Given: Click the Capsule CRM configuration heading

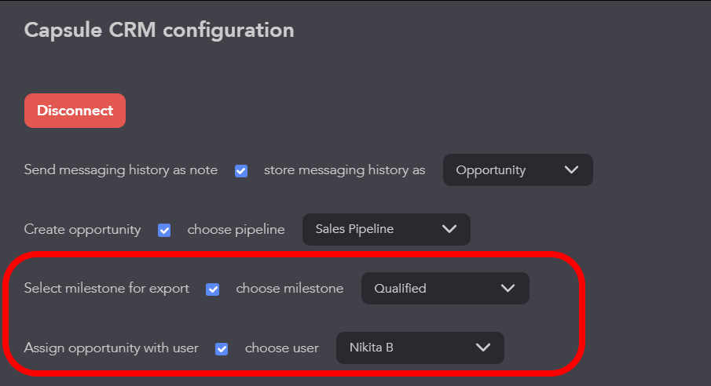Looking at the screenshot, I should (x=159, y=31).
